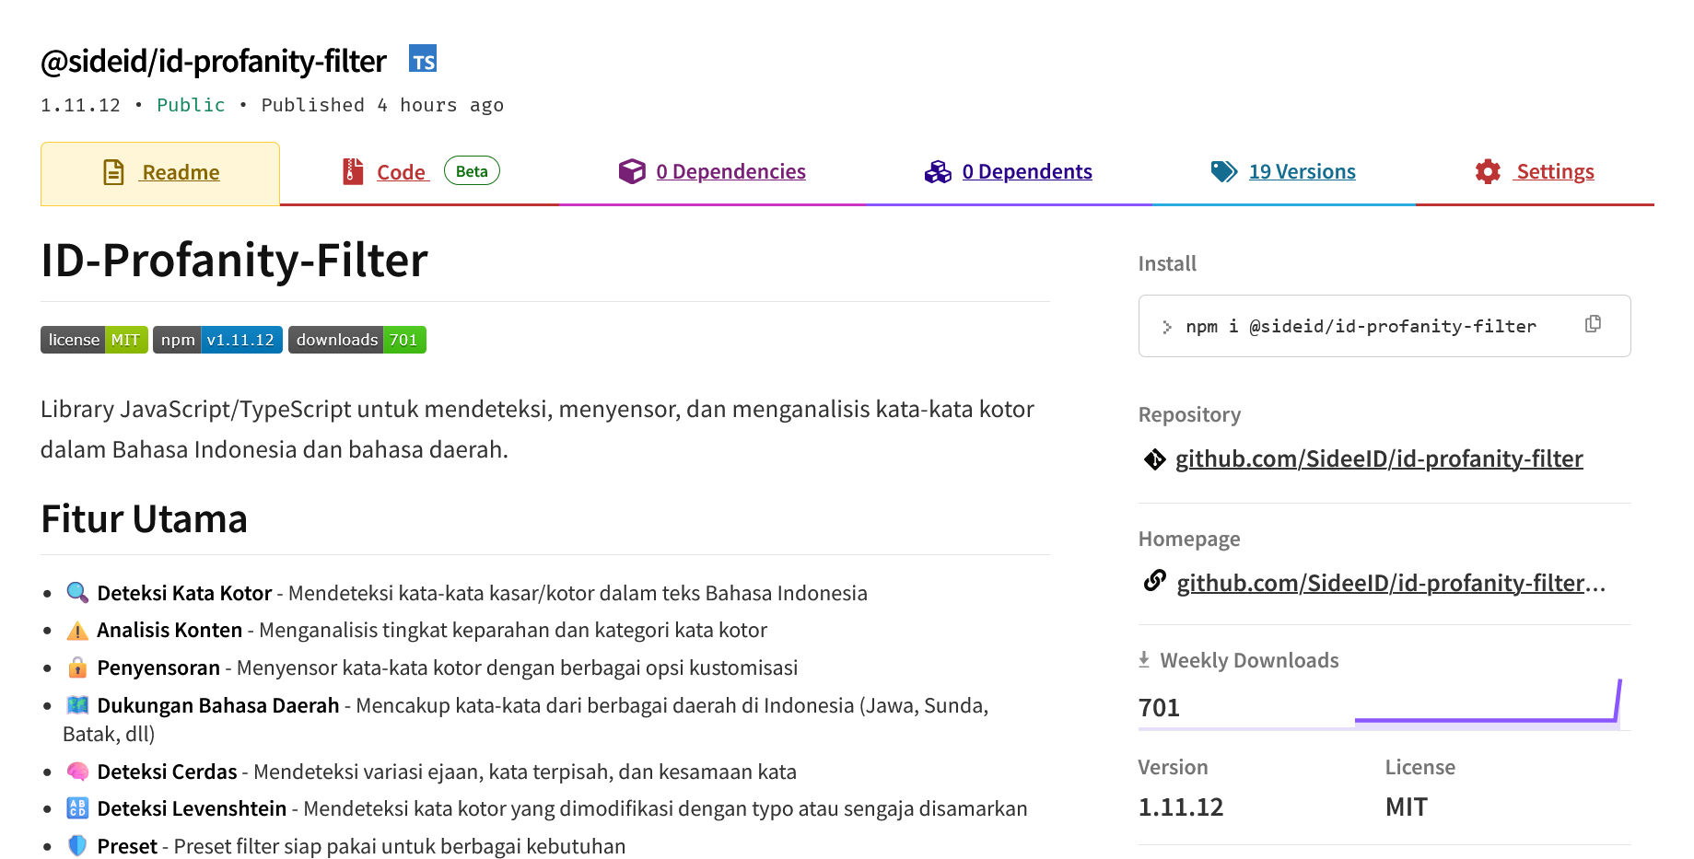1694x859 pixels.
Task: Click the npm v1.11.12 badge
Action: [217, 340]
